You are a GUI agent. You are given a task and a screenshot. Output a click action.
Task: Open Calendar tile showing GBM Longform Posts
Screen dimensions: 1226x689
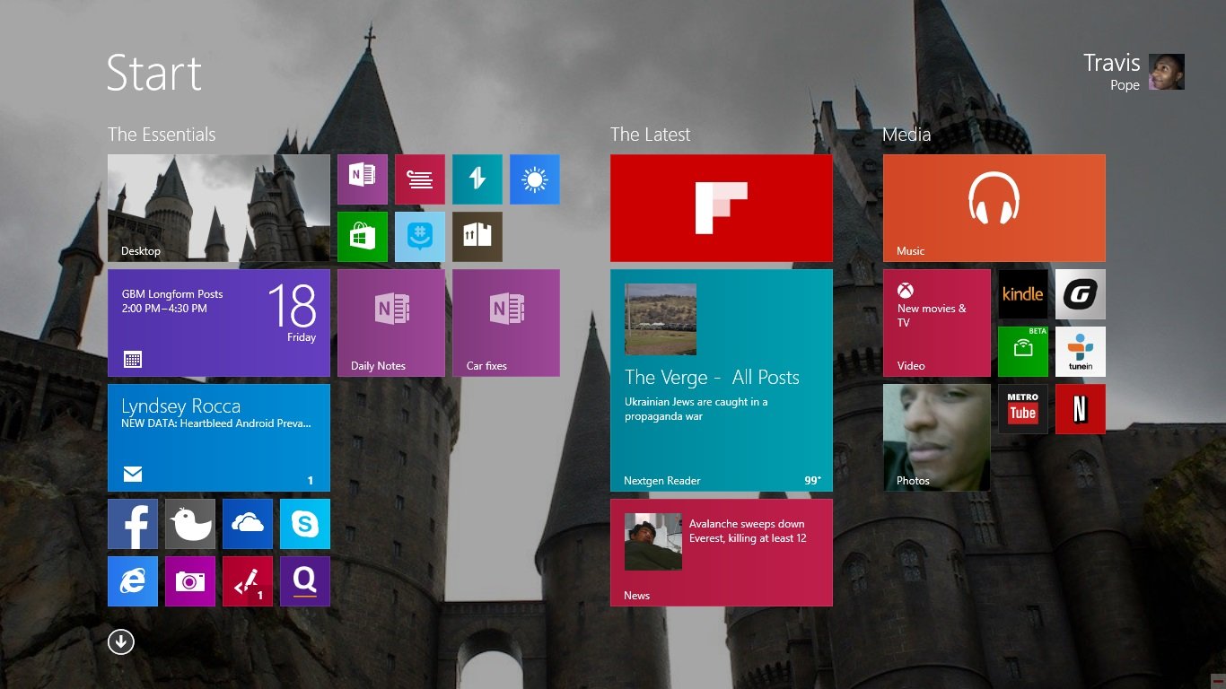click(x=219, y=323)
